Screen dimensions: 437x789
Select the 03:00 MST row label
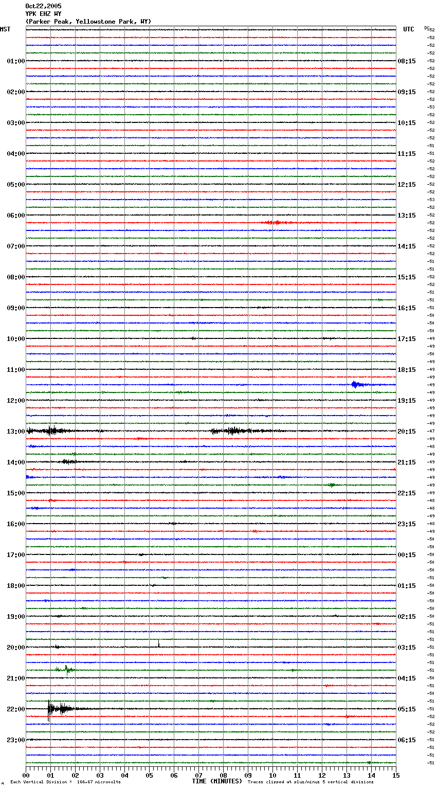click(16, 123)
